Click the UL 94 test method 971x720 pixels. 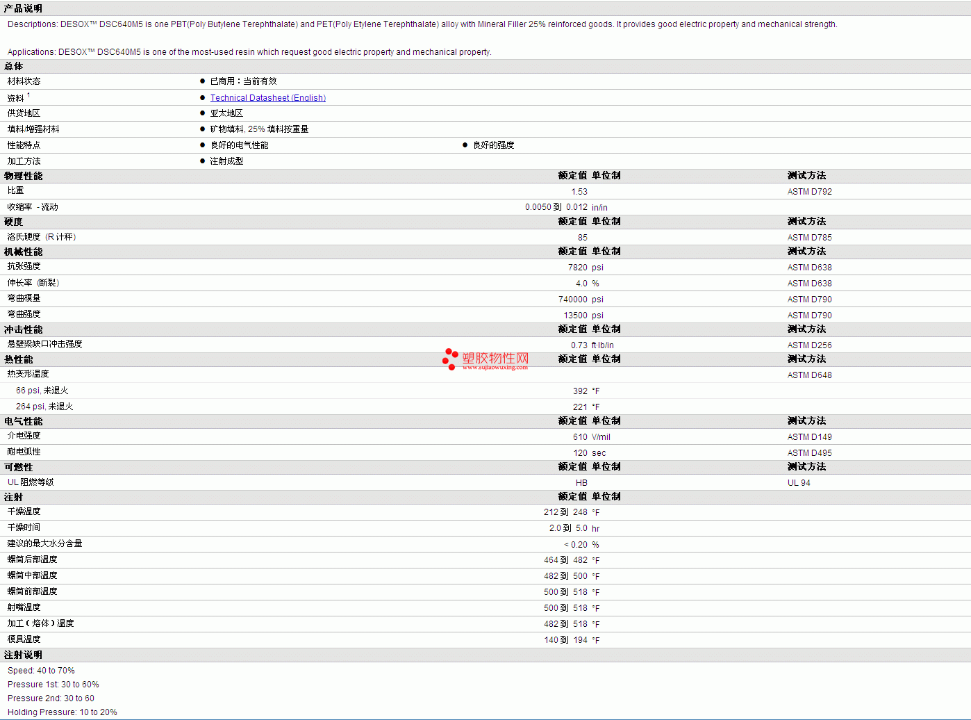[799, 483]
